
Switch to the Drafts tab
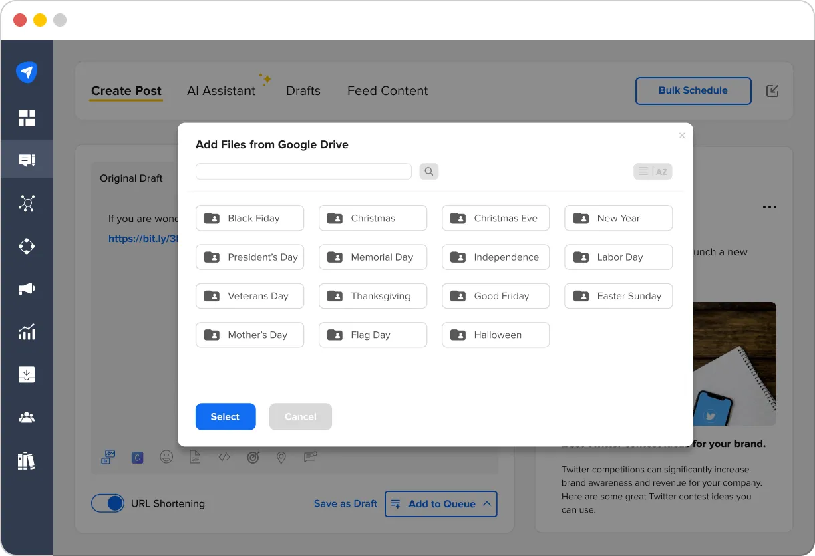[303, 90]
